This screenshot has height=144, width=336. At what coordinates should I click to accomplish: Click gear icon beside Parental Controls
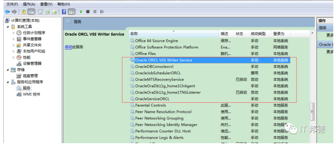tap(132, 105)
